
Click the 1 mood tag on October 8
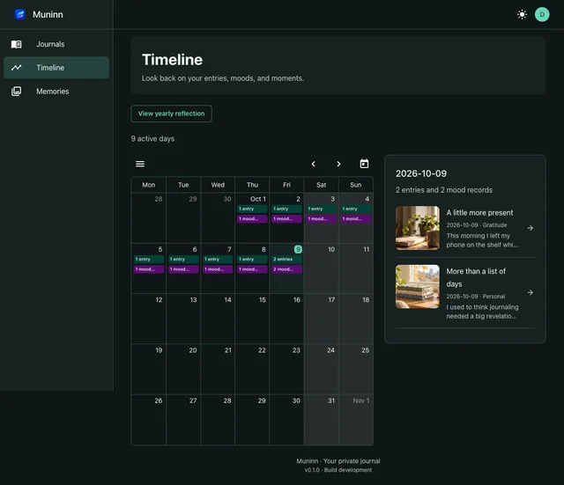(x=252, y=269)
